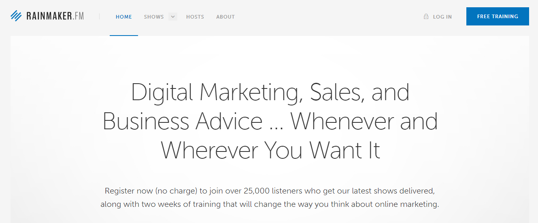Expand the SHOWS dropdown chevron
Screen dimensions: 538x223
click(x=173, y=17)
